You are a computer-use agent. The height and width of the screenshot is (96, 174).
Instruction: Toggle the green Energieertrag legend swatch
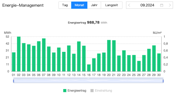[x=65, y=91]
